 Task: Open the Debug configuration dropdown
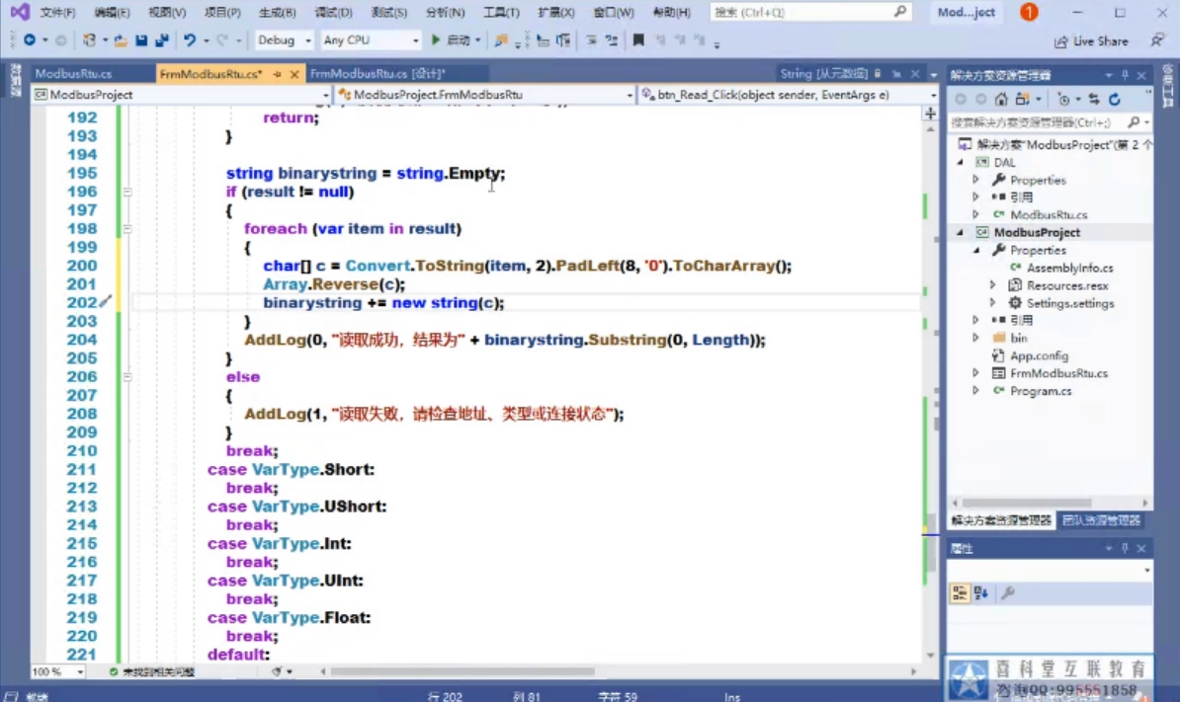(x=284, y=40)
